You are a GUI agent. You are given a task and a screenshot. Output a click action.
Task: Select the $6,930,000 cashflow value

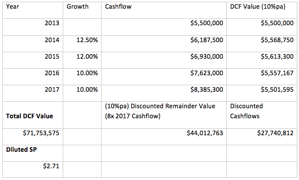coord(207,56)
